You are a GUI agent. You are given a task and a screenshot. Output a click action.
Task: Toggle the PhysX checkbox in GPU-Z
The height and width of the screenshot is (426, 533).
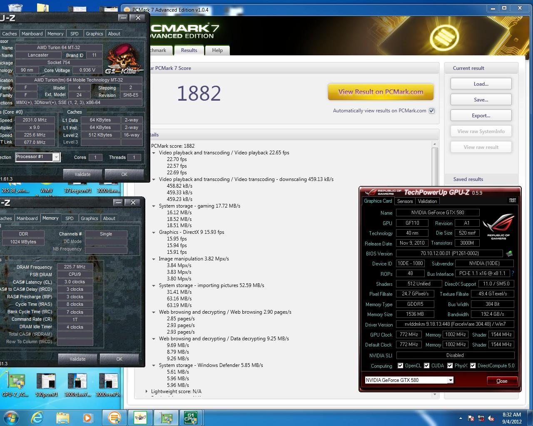450,366
